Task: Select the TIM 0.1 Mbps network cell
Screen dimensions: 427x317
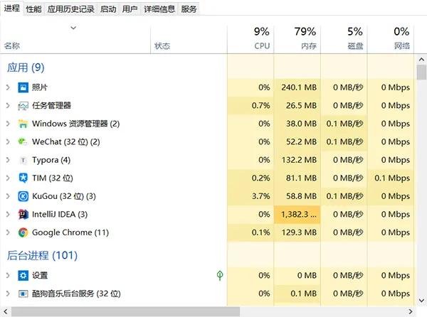Action: coord(390,178)
